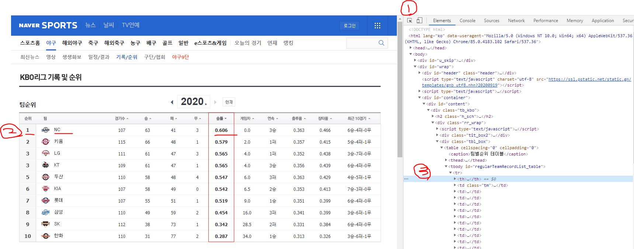Switch to the Sources tab in DevTools
The height and width of the screenshot is (249, 634).
pyautogui.click(x=492, y=21)
